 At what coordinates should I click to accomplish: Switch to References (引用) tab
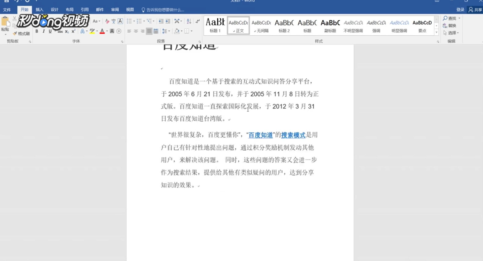coord(85,10)
